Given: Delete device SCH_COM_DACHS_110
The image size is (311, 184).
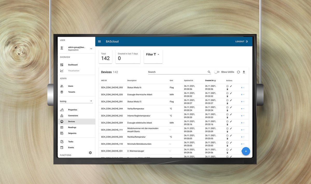Looking at the screenshot, I should 227,145.
